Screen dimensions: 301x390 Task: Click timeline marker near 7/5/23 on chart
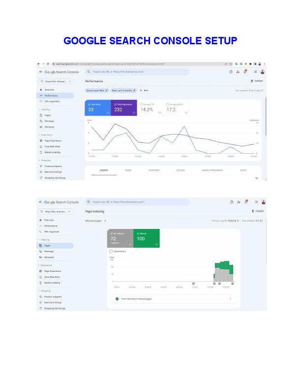(x=193, y=284)
